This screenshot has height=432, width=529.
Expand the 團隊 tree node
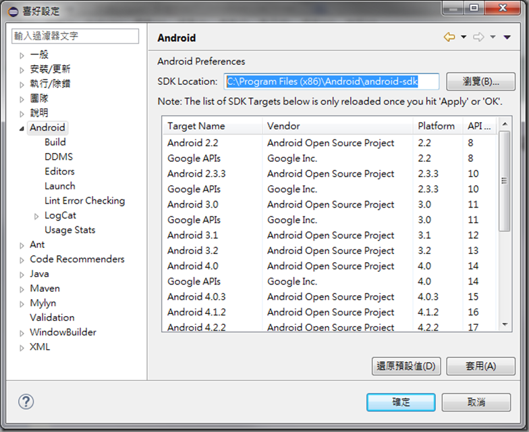click(x=22, y=99)
